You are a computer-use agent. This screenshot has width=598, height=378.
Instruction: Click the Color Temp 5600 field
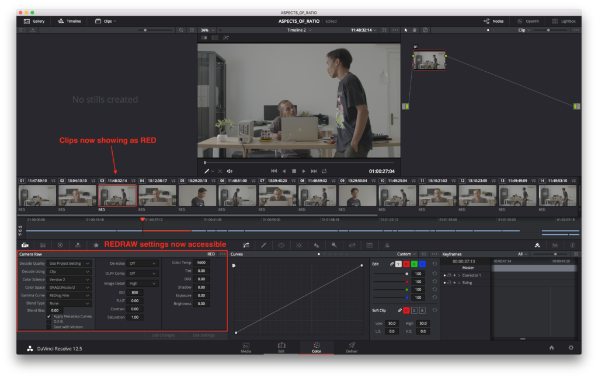[x=201, y=262]
